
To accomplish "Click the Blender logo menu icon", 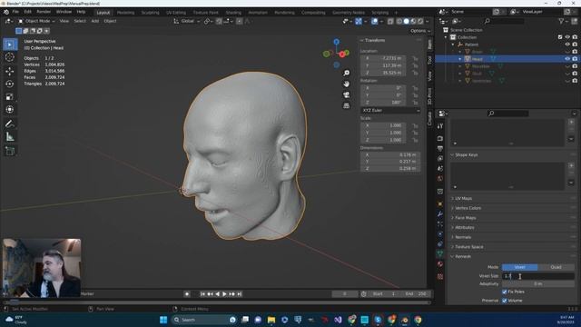I will pyautogui.click(x=6, y=12).
